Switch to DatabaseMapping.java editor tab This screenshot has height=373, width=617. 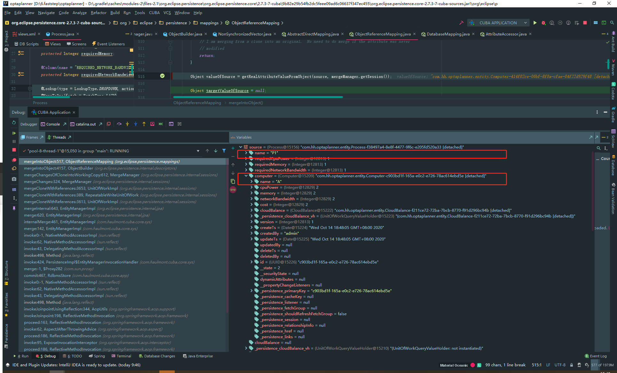[448, 34]
